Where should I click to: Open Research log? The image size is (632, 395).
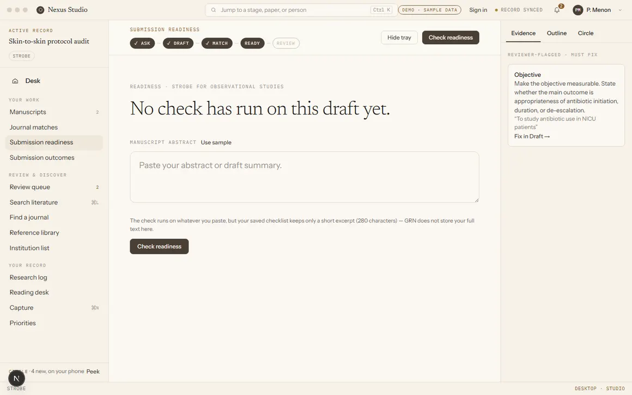(54, 277)
